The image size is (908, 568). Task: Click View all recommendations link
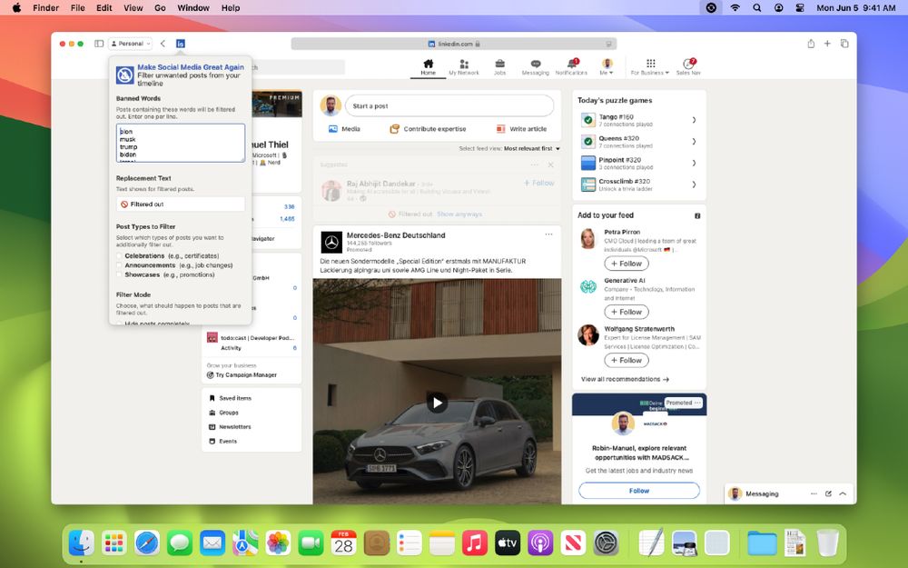point(625,379)
